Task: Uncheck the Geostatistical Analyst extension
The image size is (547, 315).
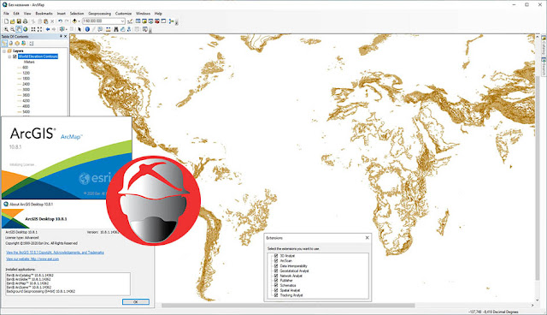Action: [x=276, y=270]
